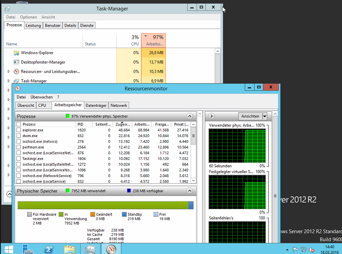Switch to the Datenträger tab
The height and width of the screenshot is (254, 342).
click(x=96, y=106)
